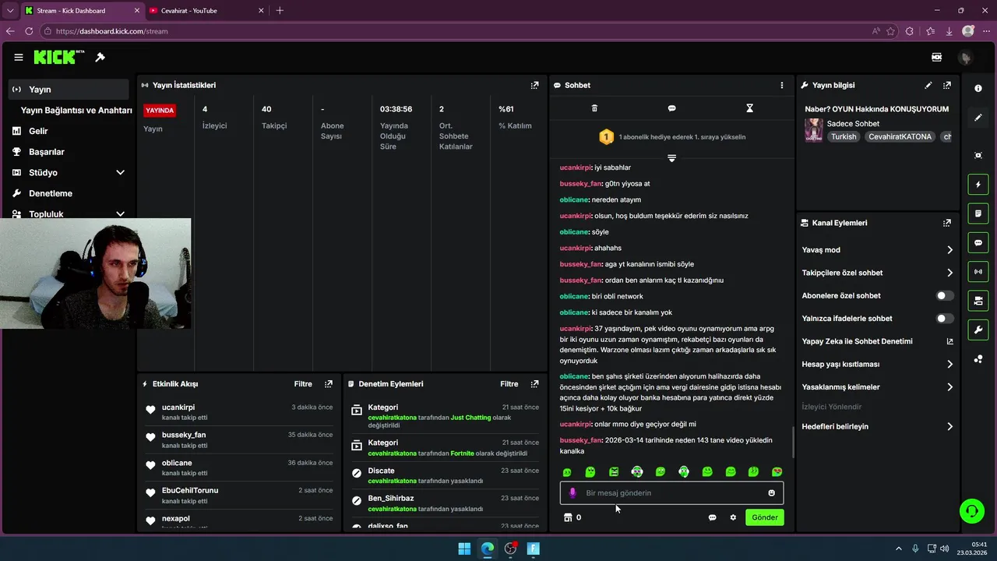Image resolution: width=997 pixels, height=561 pixels.
Task: Toggle the chat panel icon in sidebar
Action: click(978, 243)
